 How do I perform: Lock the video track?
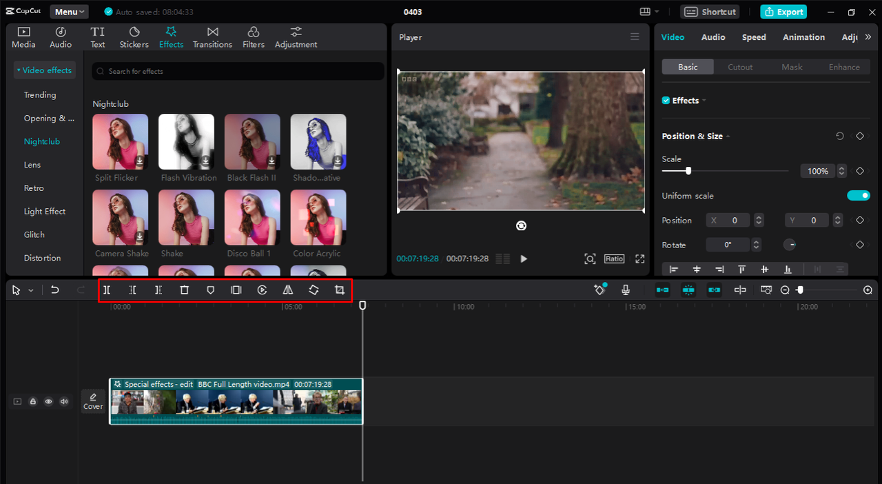coord(32,401)
